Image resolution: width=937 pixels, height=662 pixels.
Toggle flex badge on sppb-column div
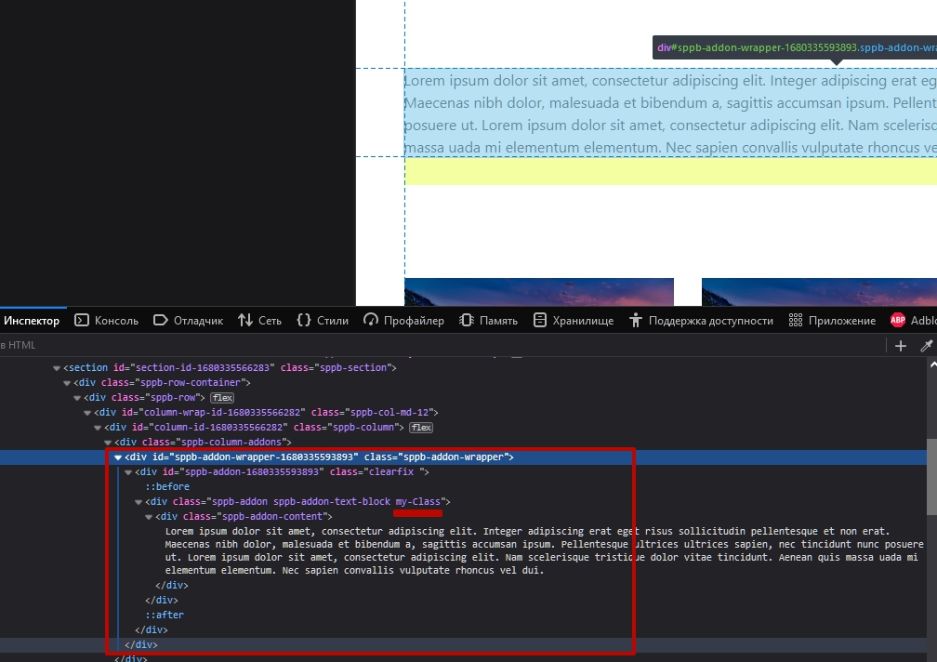422,428
